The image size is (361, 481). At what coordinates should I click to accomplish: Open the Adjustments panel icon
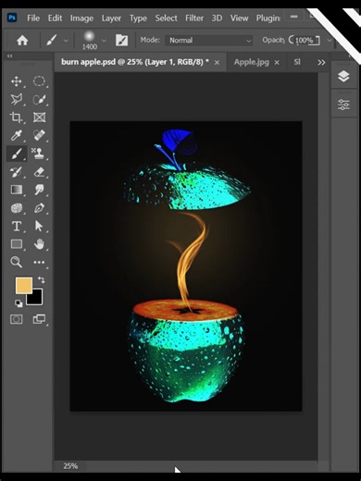(343, 105)
